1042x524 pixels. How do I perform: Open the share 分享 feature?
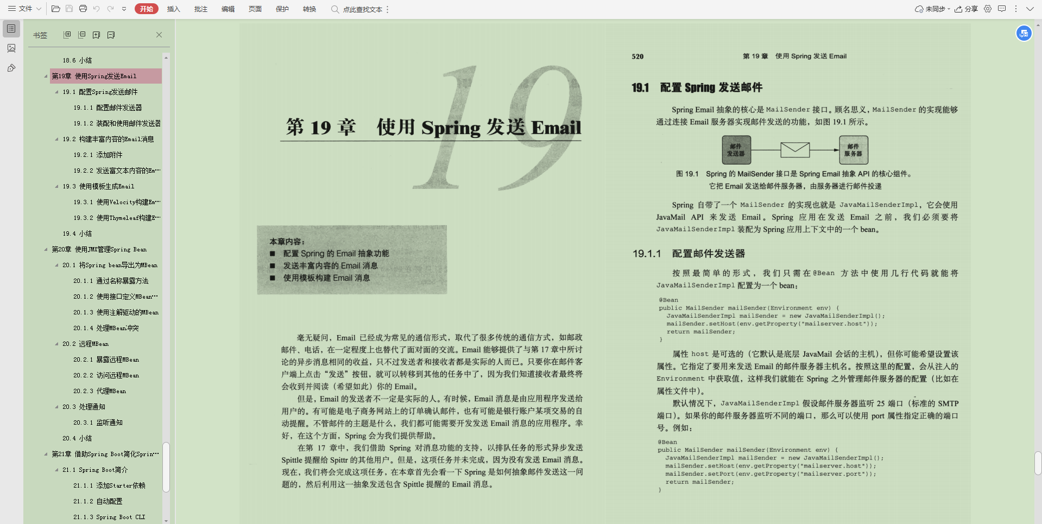(966, 9)
